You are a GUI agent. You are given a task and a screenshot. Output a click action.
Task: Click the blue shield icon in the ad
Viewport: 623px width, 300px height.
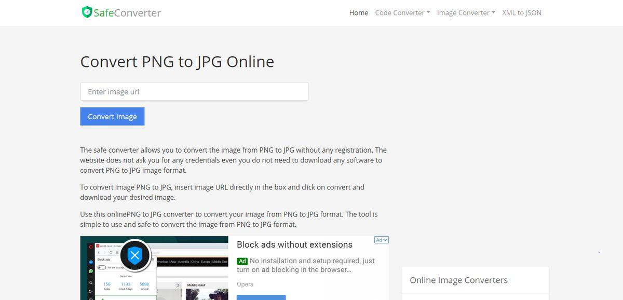[x=135, y=255]
